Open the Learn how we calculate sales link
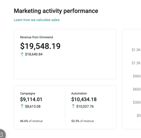Screen dimensions: 141x138 tap(36, 20)
